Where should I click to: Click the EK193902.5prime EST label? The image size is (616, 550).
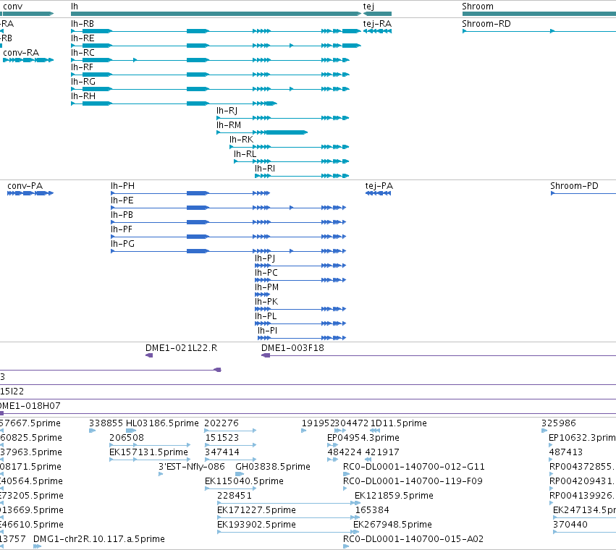[256, 525]
